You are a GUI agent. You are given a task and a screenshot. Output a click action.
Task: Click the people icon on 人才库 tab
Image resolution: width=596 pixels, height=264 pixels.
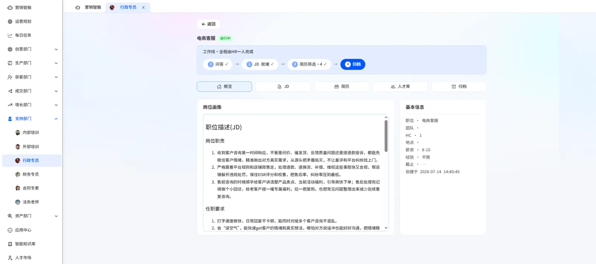[393, 87]
